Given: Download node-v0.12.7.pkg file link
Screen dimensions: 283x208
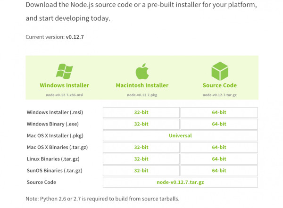Looking at the screenshot, I should click(142, 95).
